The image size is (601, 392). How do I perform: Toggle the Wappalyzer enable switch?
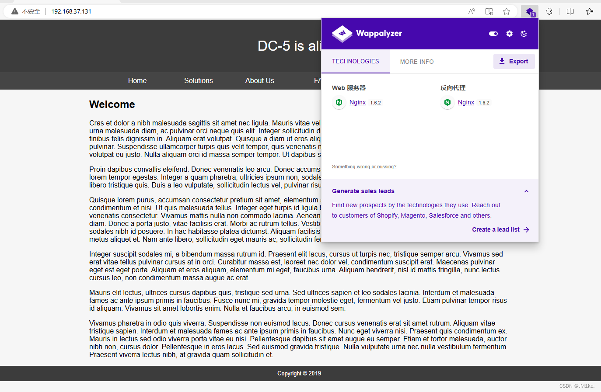click(x=493, y=34)
